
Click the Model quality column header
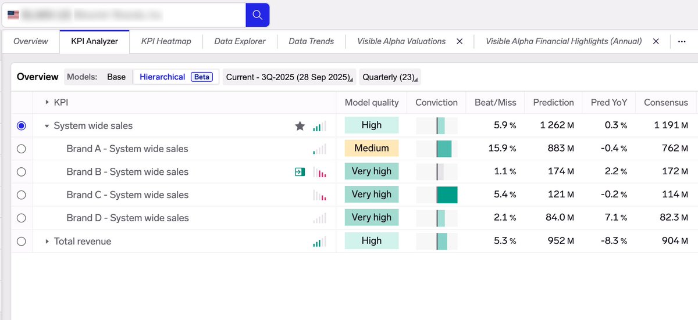click(372, 102)
